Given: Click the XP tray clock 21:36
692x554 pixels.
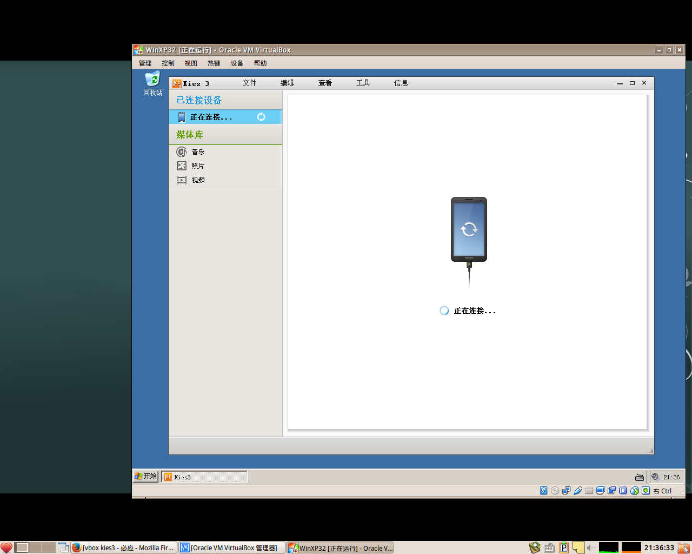Looking at the screenshot, I should point(671,477).
